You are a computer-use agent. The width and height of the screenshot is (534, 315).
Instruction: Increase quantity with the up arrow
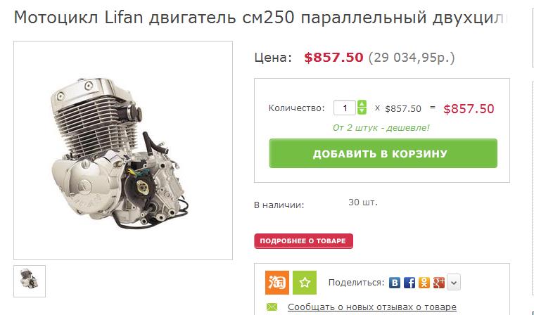tap(362, 104)
